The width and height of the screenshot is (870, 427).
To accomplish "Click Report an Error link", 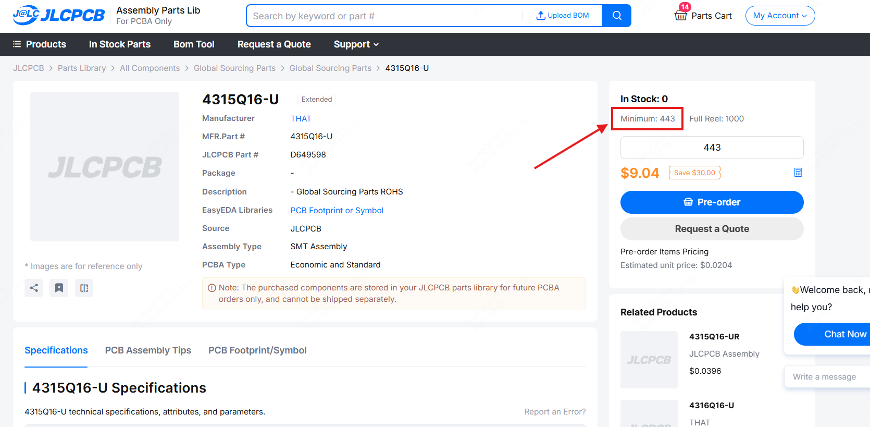I will pos(555,412).
